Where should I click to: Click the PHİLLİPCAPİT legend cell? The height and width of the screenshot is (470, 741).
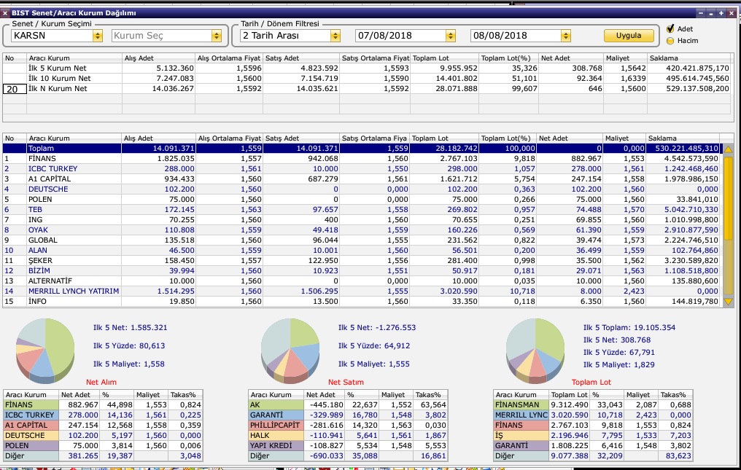[276, 425]
